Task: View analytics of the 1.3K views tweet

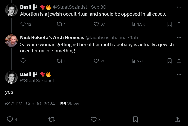Action: click(x=133, y=24)
